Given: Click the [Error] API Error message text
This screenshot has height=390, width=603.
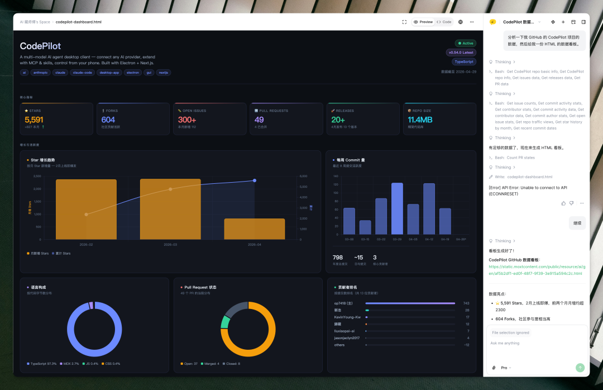Looking at the screenshot, I should tap(528, 191).
